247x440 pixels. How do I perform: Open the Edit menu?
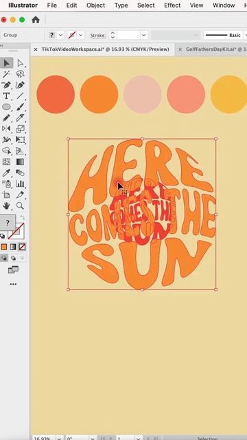click(71, 5)
